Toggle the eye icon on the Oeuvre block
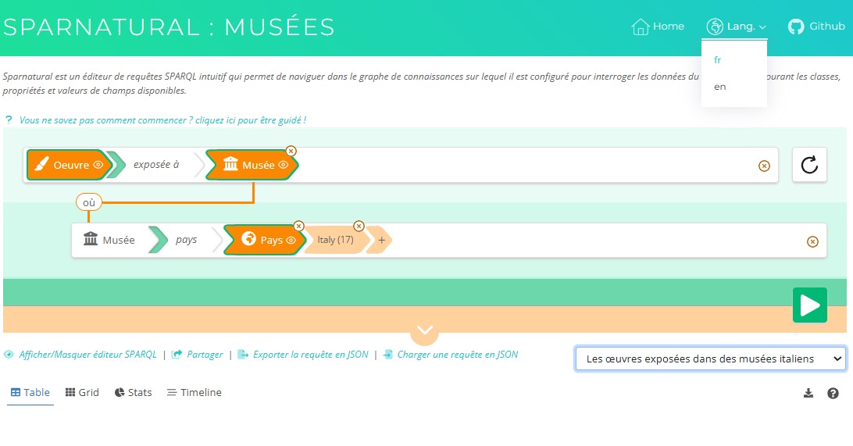 click(x=98, y=165)
